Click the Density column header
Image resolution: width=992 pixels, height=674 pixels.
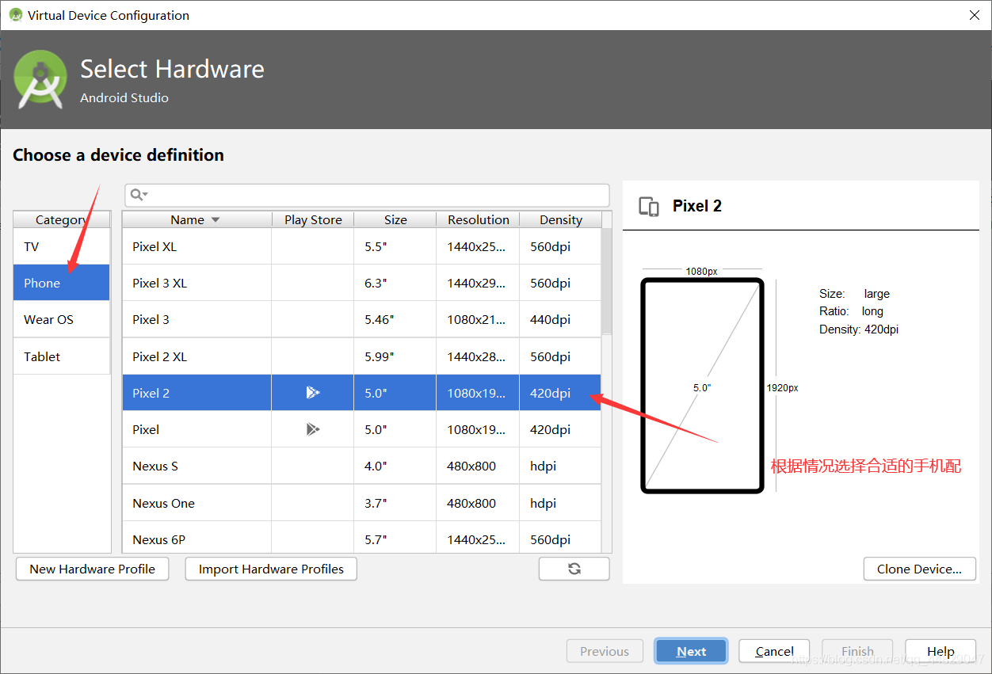point(561,219)
